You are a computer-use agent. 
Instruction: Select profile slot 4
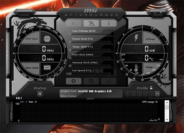[x=145, y=93]
